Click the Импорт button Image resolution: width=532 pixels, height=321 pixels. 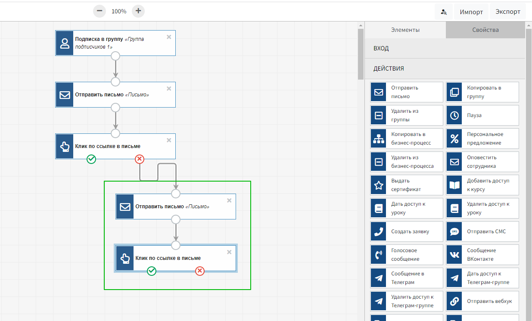471,12
